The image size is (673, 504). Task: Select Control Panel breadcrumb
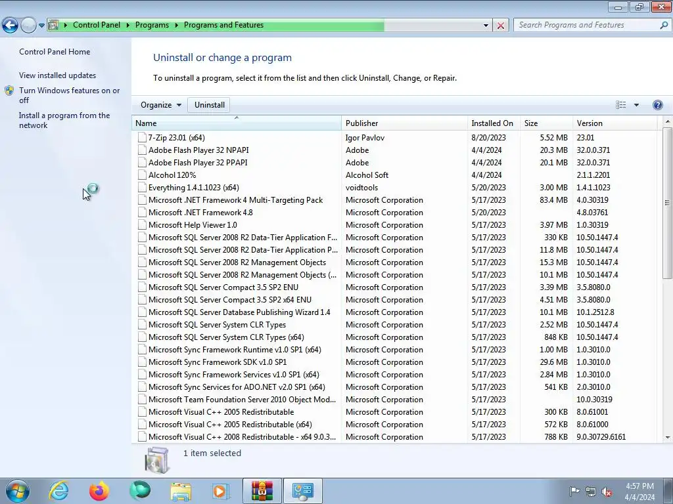click(x=97, y=25)
